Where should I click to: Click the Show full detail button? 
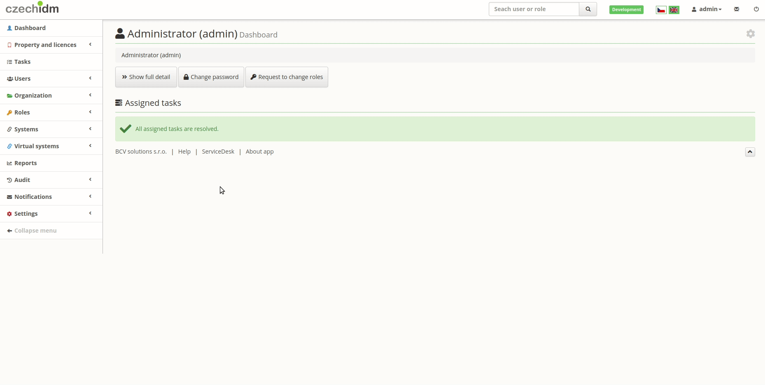(x=146, y=77)
